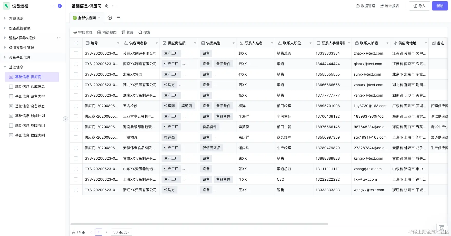
Task: Open 基础信息·时间计划 in the sidebar
Action: tap(32, 116)
